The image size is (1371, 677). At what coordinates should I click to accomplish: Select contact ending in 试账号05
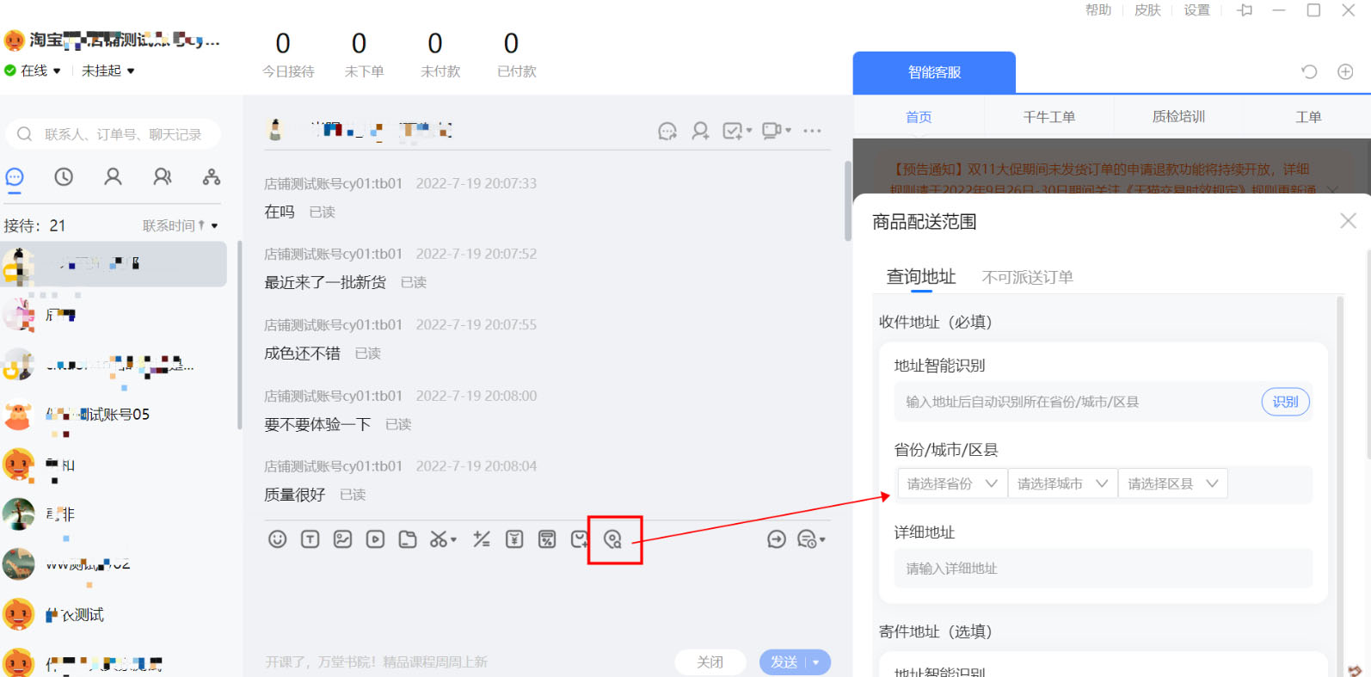(114, 415)
